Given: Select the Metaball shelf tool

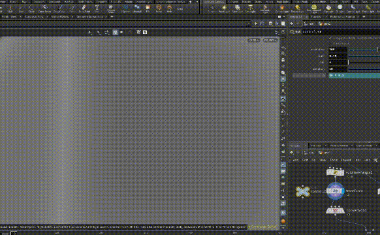Looking at the screenshot, I should [x=137, y=8].
